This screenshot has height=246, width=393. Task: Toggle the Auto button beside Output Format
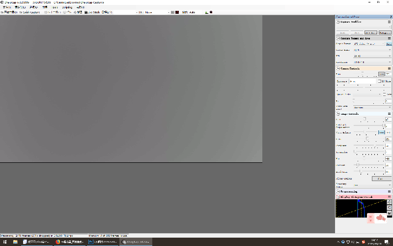tap(389, 44)
